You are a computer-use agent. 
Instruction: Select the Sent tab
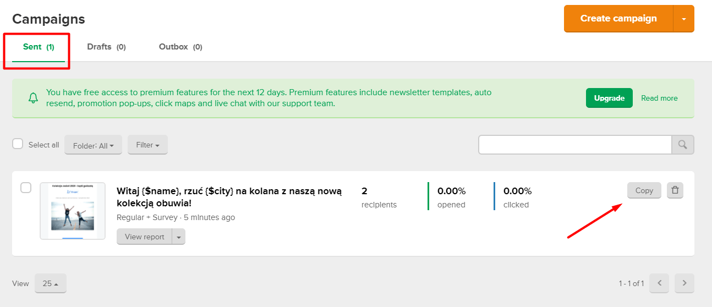[x=39, y=47]
